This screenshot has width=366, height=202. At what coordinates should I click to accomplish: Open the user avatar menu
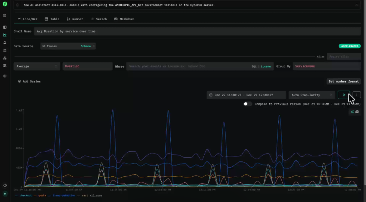coord(5,194)
